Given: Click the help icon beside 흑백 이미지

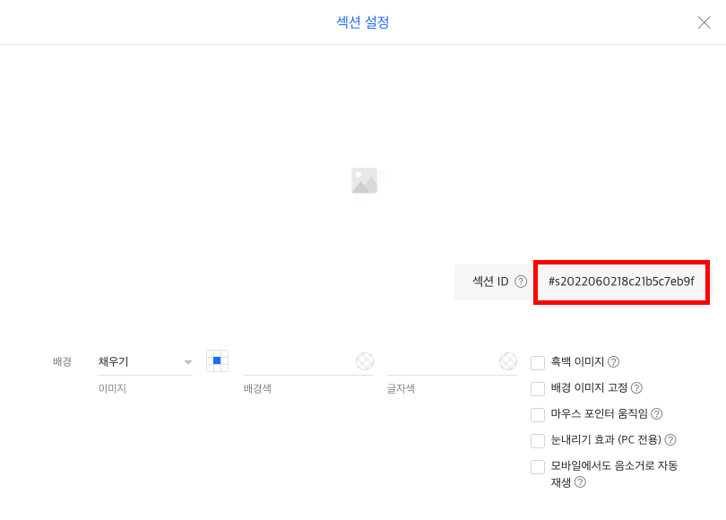Looking at the screenshot, I should [613, 361].
